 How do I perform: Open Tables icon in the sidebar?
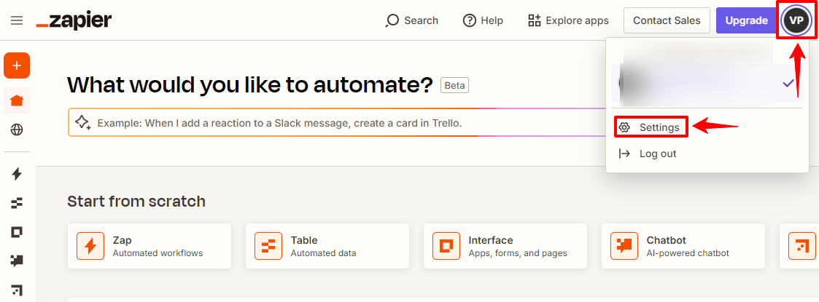17,203
